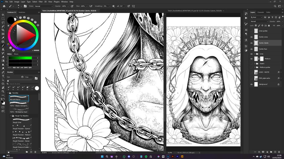
Task: Expand the Sketch layer group
Action: tap(255, 64)
